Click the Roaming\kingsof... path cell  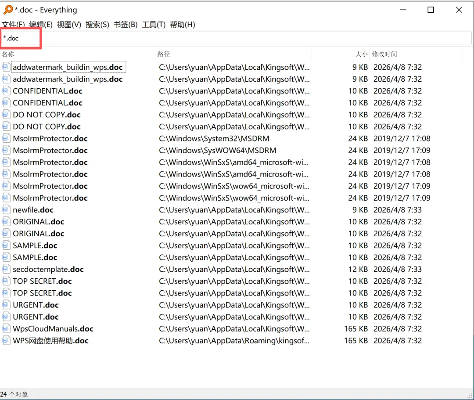[234, 341]
